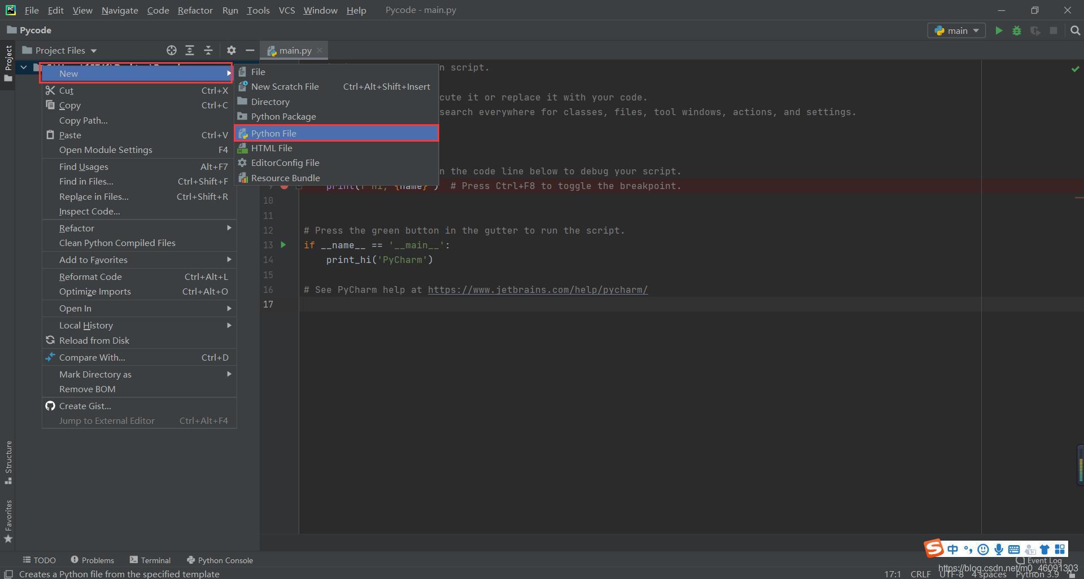
Task: Open the Terminal tool window
Action: (x=150, y=560)
